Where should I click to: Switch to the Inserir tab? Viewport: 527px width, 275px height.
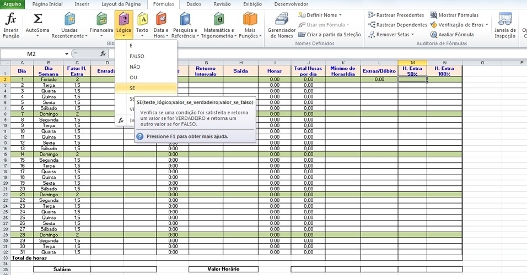click(x=82, y=4)
